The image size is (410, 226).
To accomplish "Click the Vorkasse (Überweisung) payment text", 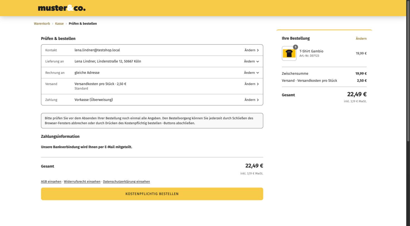I will (94, 100).
